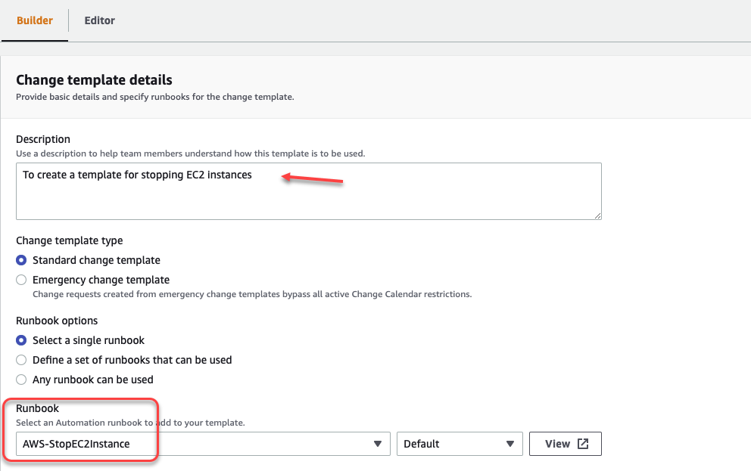Viewport: 751px width, 471px height.
Task: Choose "Define a set of runbooks that can be used"
Action: pyautogui.click(x=21, y=360)
